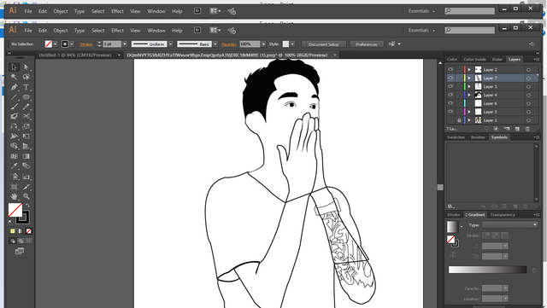
Task: Select the Rotate tool
Action: [x=14, y=126]
